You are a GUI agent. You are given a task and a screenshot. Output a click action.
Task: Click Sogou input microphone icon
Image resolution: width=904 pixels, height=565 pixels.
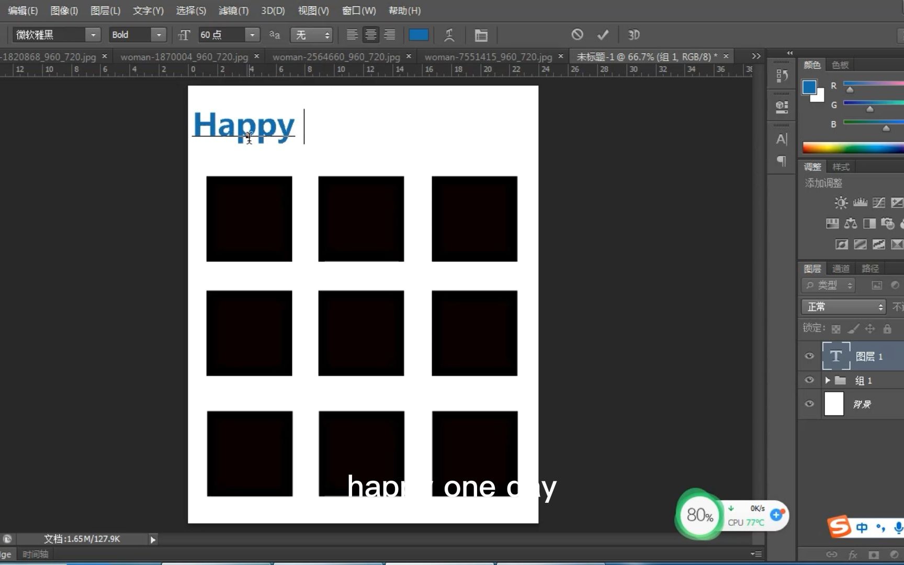pyautogui.click(x=898, y=528)
